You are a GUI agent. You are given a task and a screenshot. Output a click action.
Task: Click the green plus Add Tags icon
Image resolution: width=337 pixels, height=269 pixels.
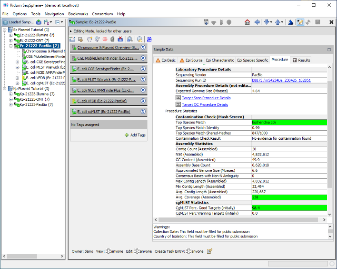[x=127, y=135]
